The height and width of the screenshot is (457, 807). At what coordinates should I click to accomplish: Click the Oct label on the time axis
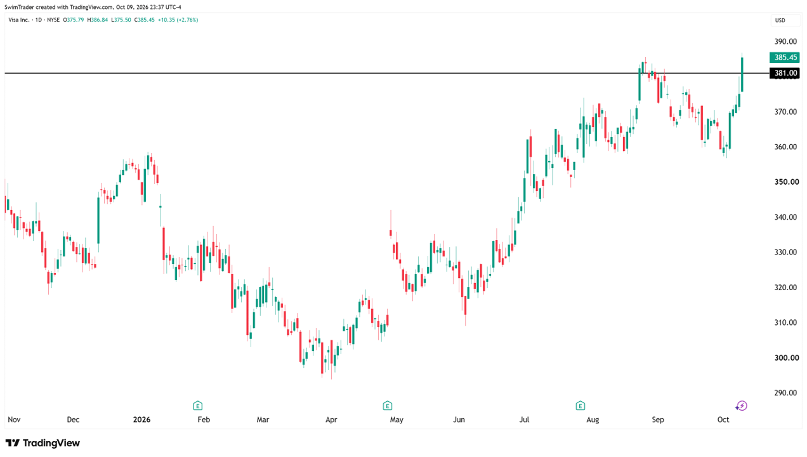723,420
